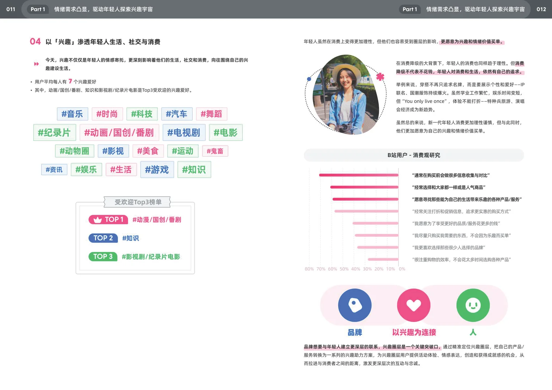Click the Part 1 label on page 012
The image size is (552, 390).
point(410,9)
